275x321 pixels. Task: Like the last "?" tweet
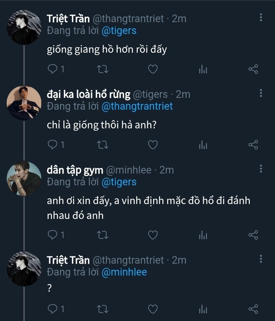pos(153,308)
